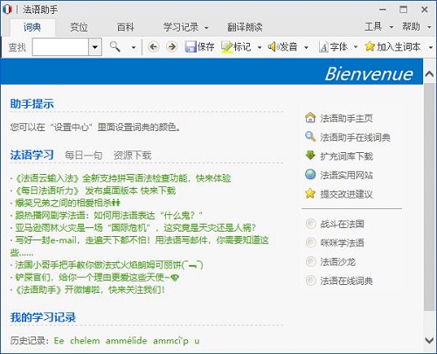437x354 pixels.
Task: Click the 加入生词本 star icon
Action: (x=370, y=46)
